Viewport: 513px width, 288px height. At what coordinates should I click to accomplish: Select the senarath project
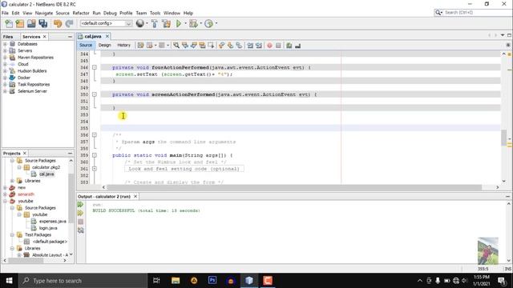tap(26, 194)
